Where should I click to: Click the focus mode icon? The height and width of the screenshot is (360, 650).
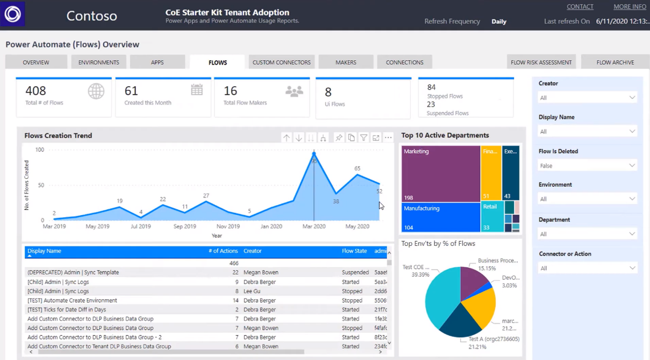pos(376,138)
